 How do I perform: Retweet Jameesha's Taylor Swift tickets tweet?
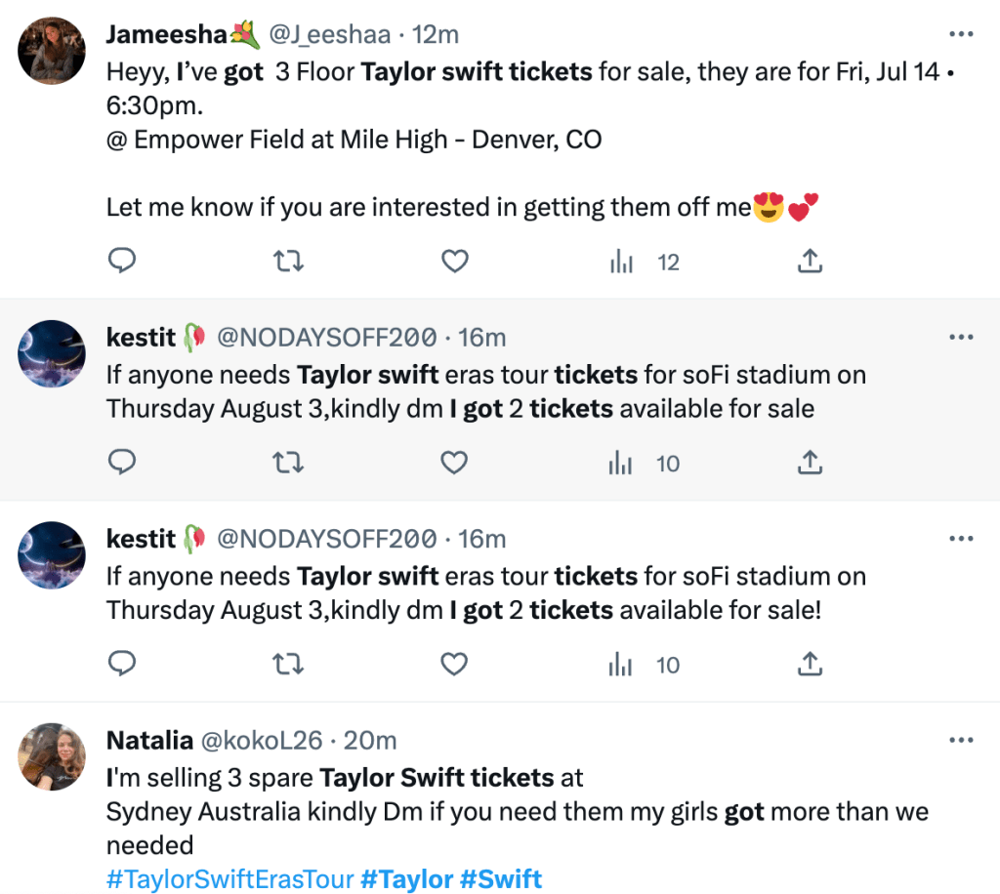pyautogui.click(x=287, y=262)
